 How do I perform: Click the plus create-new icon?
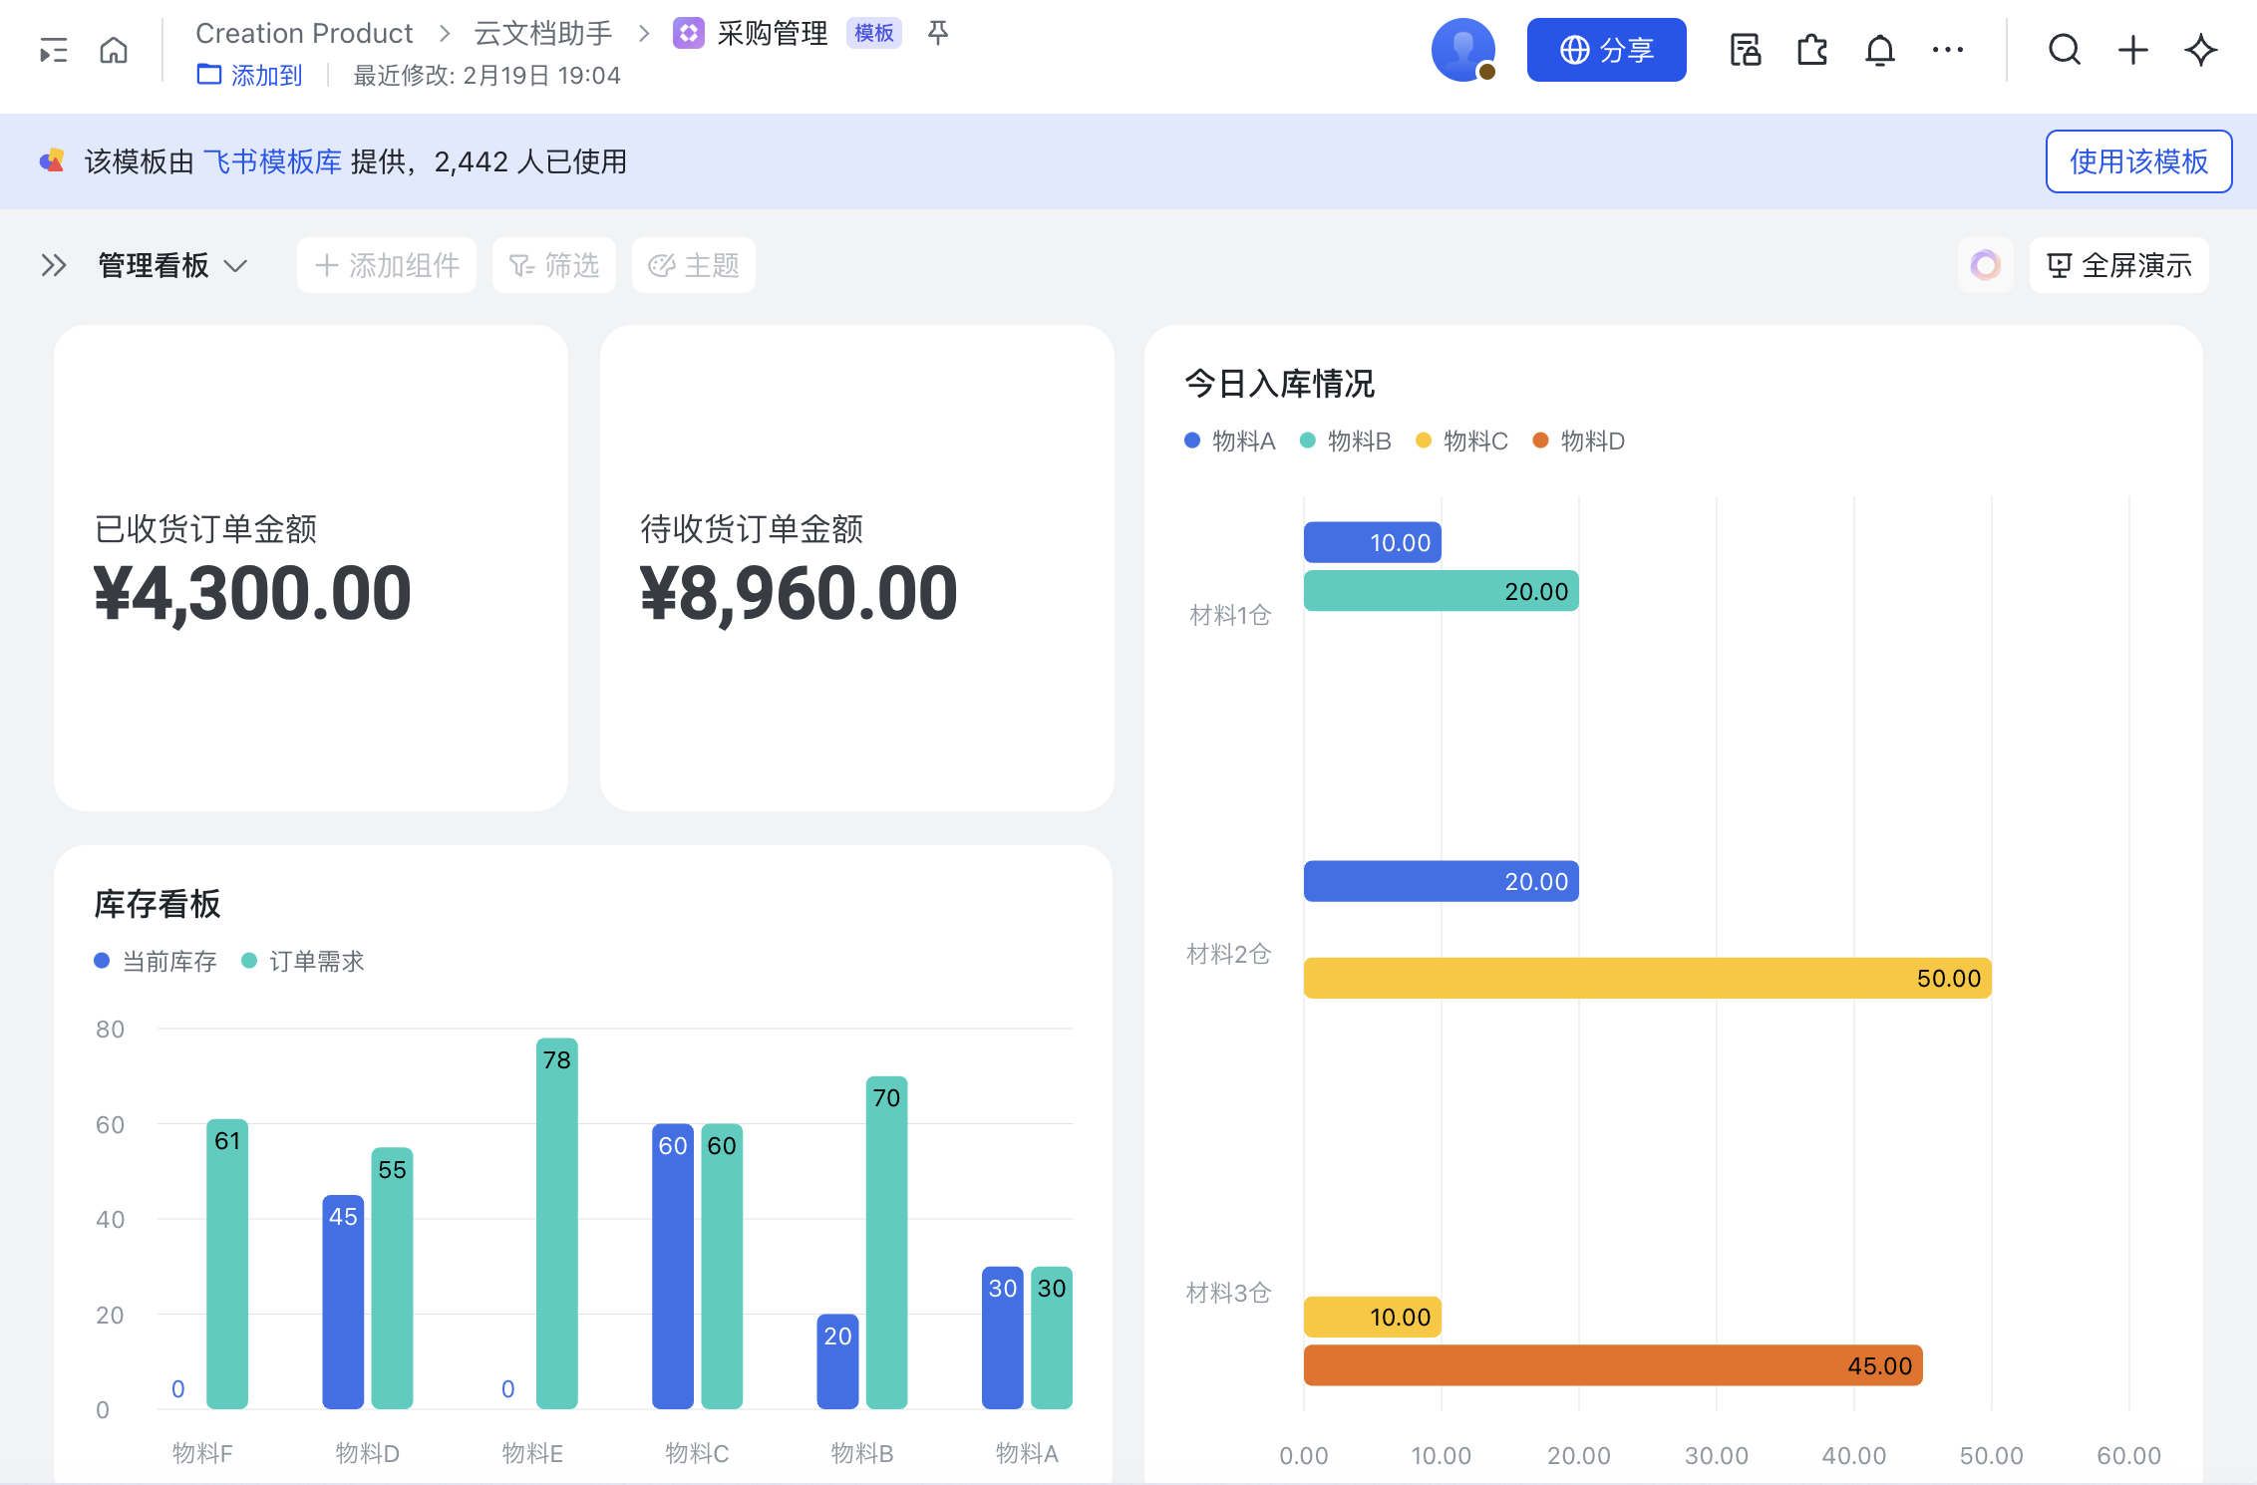(x=2132, y=50)
